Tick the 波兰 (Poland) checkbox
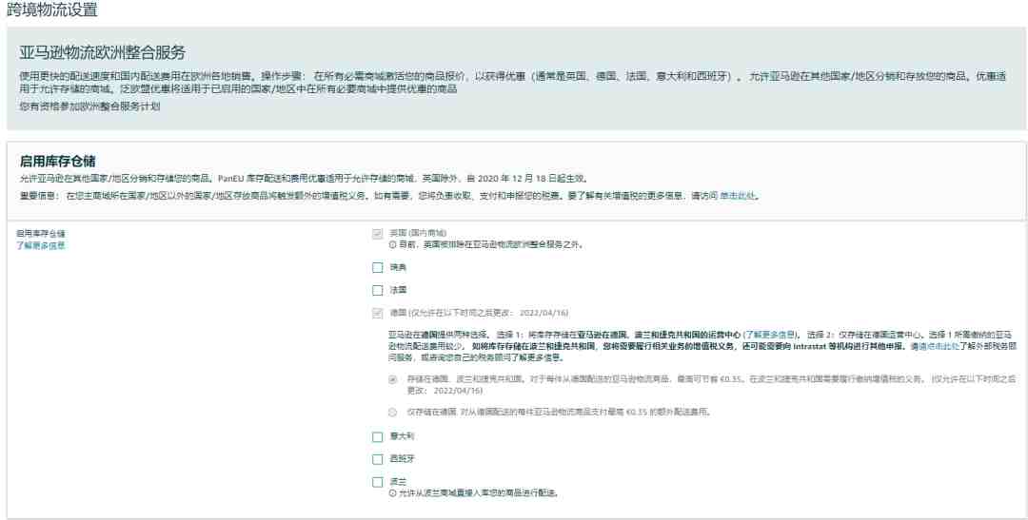Image resolution: width=1028 pixels, height=520 pixels. 377,482
